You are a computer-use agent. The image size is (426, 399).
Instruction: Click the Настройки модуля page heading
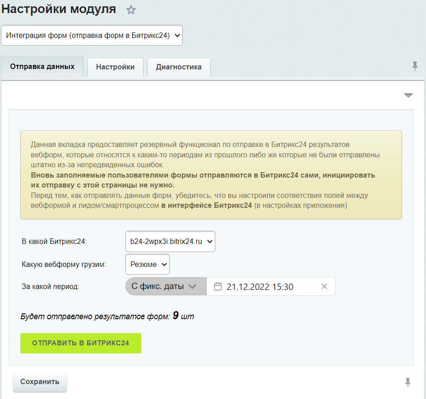(58, 9)
